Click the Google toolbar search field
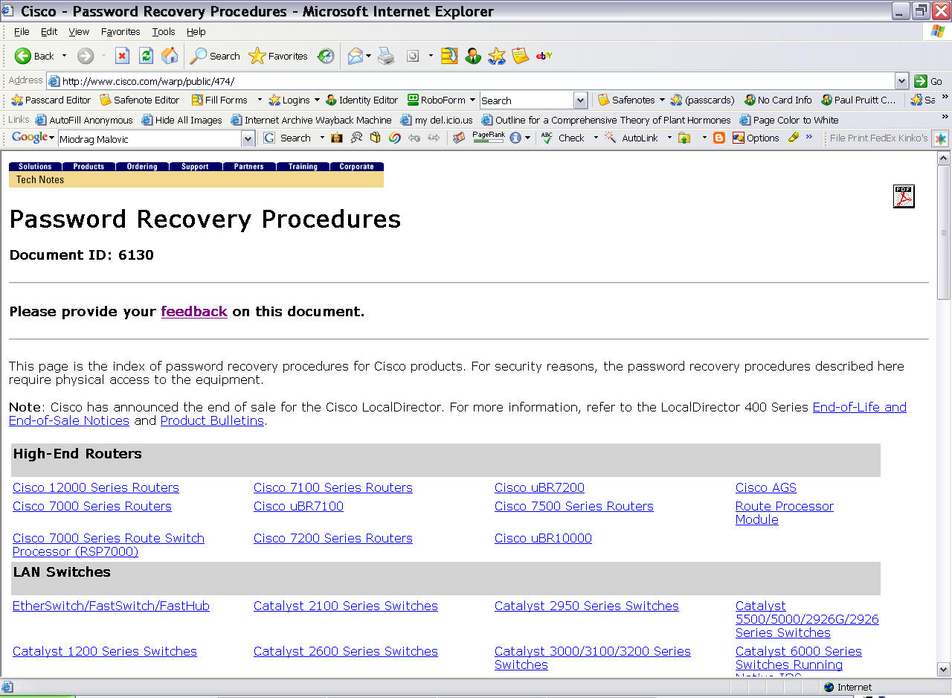Image resolution: width=952 pixels, height=698 pixels. coord(149,138)
